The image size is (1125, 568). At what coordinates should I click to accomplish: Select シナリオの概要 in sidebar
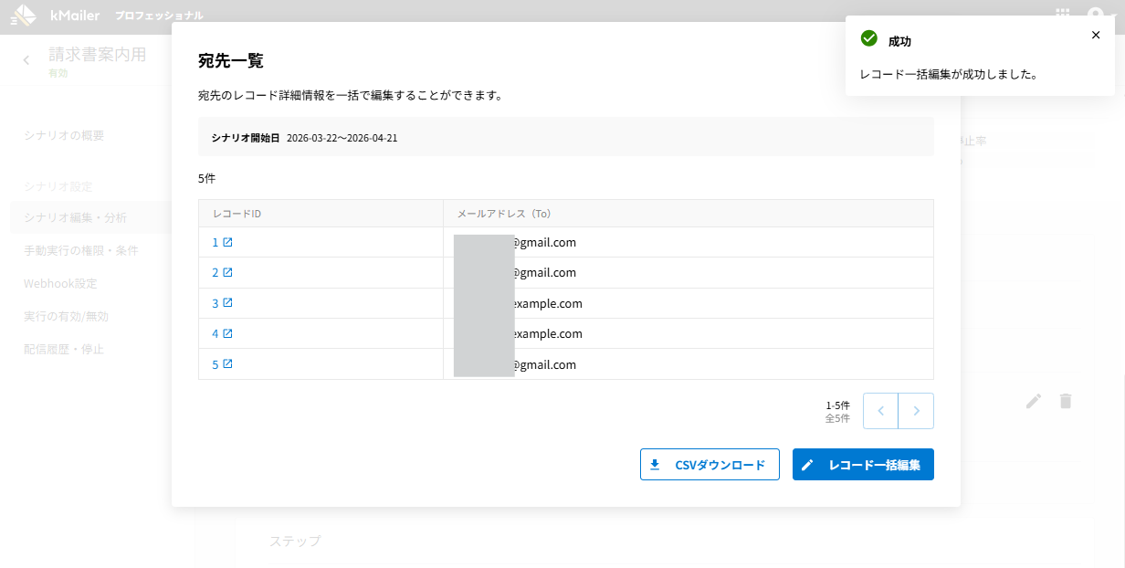(64, 135)
